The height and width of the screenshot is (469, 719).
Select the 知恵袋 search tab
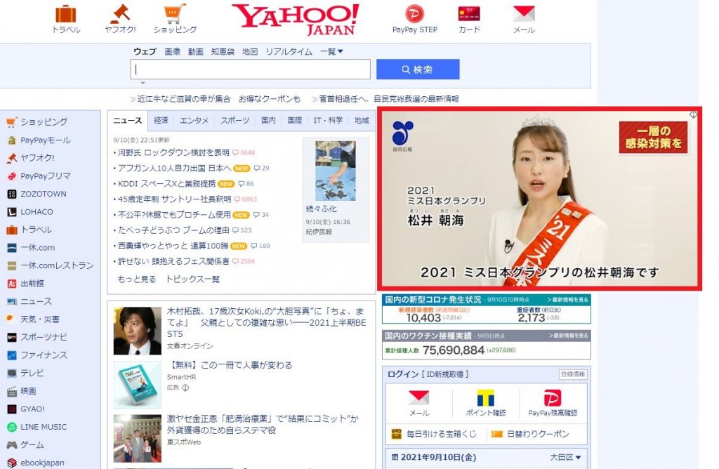(223, 51)
